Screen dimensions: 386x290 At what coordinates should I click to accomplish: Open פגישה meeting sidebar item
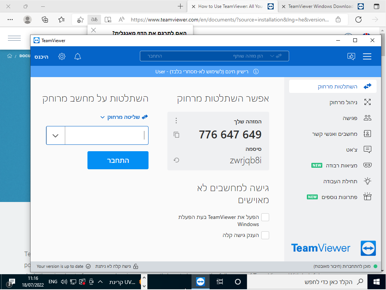(x=333, y=118)
